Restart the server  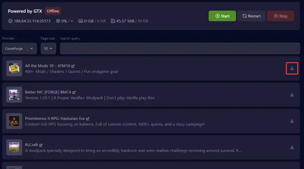251,16
